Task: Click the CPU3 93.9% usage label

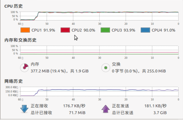Action: coord(123,30)
